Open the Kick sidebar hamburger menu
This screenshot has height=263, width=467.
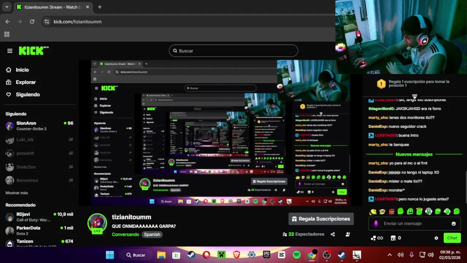10,51
